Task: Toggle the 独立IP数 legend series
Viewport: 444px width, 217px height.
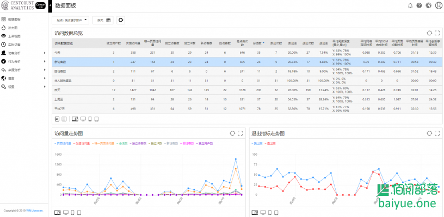Action: click(x=156, y=143)
